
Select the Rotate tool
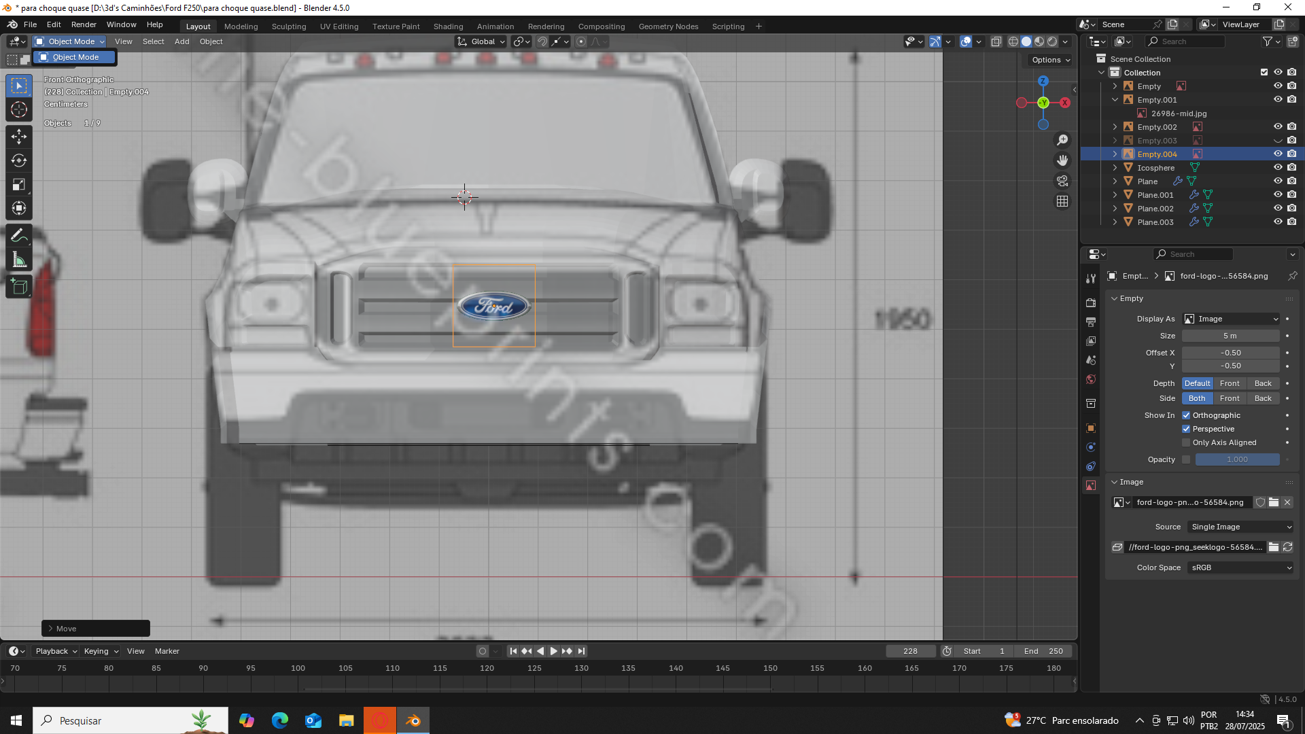(19, 160)
